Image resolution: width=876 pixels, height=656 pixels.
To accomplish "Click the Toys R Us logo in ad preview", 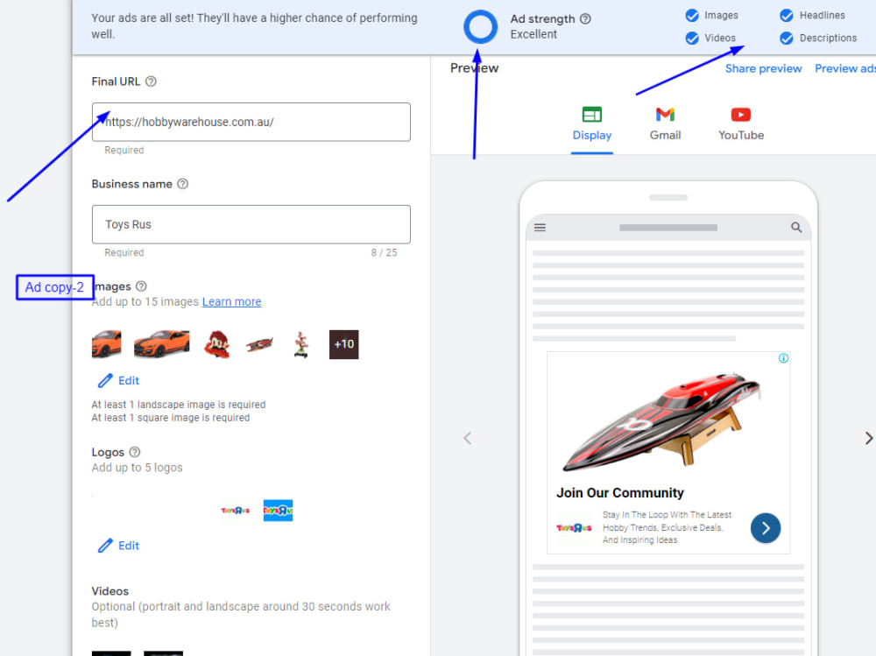I will [574, 527].
